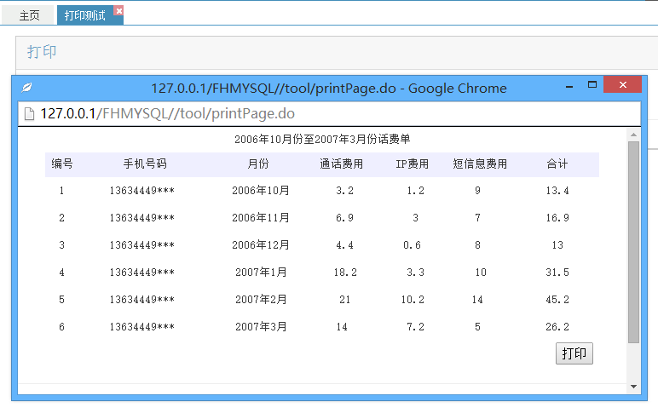658x419 pixels.
Task: Click the IP费用 column header
Action: (412, 164)
